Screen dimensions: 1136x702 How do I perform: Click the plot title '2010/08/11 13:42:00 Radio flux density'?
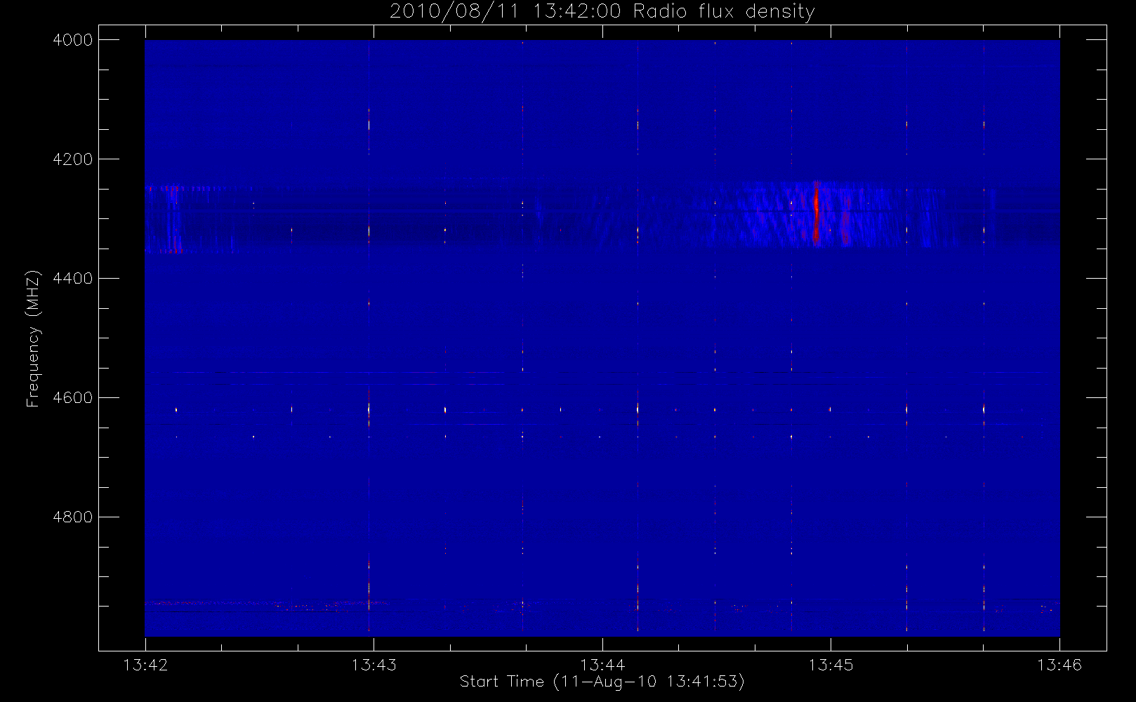[602, 12]
